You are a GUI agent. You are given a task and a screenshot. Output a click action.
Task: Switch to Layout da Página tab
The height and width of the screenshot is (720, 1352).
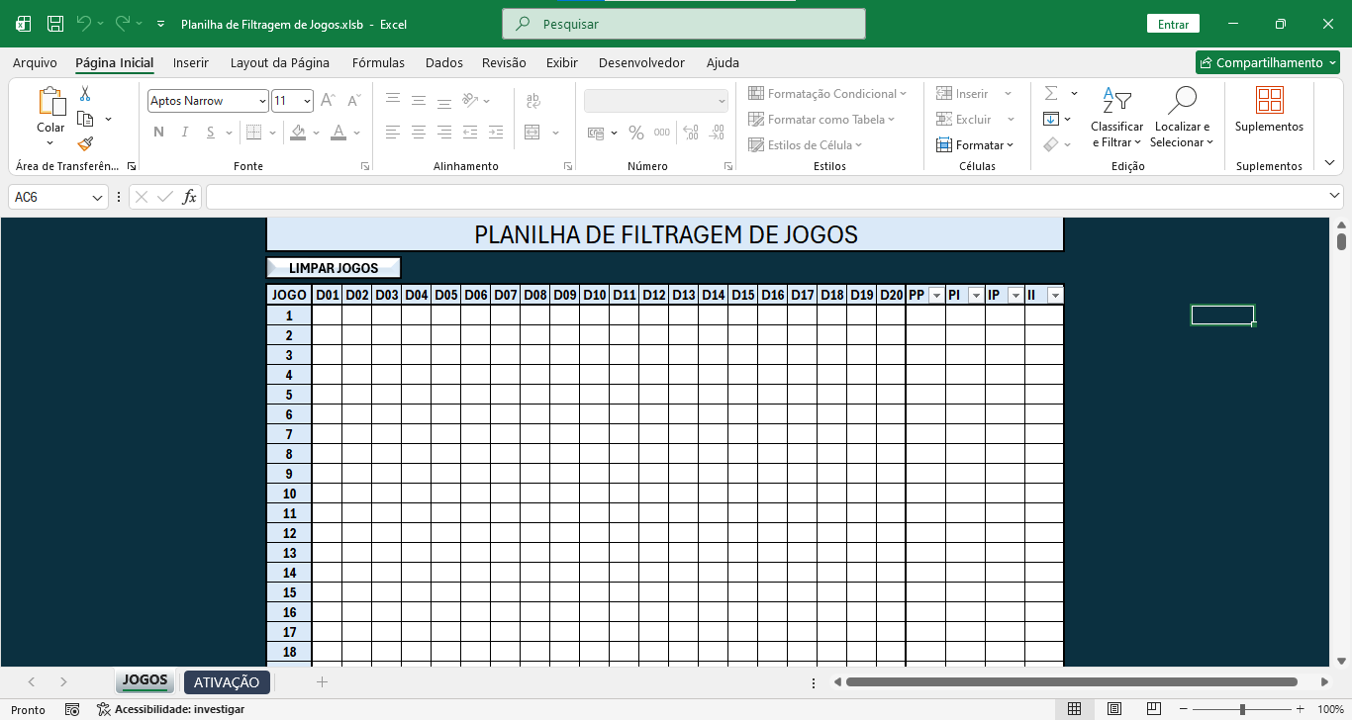(x=280, y=62)
